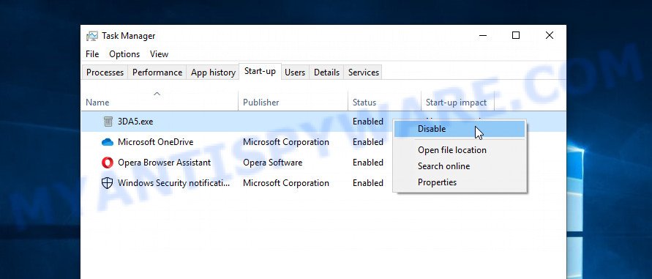
Task: Click Microsoft Corporation publisher for OneDrive
Action: [x=285, y=142]
